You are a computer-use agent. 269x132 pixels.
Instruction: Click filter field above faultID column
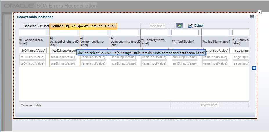coord(185,32)
